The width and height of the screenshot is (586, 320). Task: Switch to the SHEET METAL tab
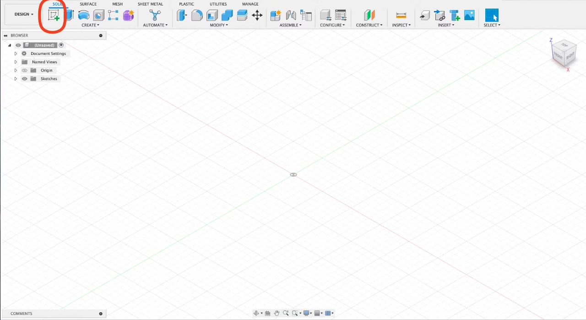[150, 4]
